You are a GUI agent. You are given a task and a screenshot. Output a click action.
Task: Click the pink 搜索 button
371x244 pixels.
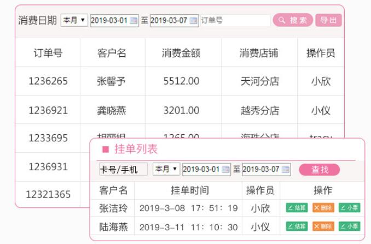point(293,20)
